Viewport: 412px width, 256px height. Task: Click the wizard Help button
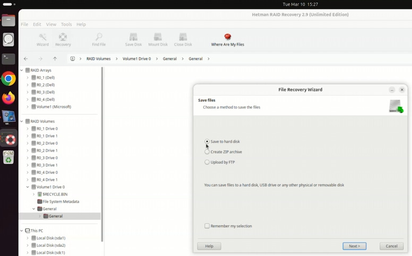click(209, 246)
